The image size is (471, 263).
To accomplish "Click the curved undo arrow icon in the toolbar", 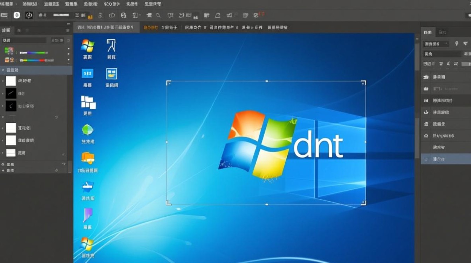I will click(x=182, y=15).
